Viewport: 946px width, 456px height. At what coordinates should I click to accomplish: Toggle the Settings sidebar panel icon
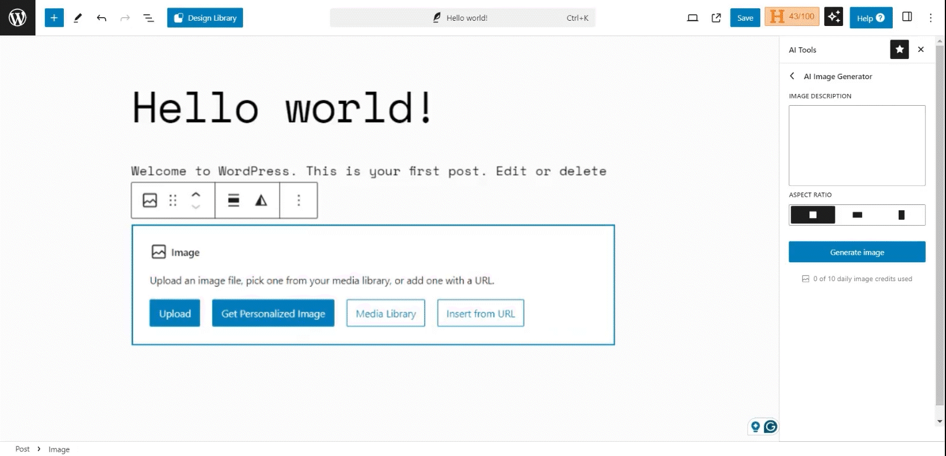point(907,17)
